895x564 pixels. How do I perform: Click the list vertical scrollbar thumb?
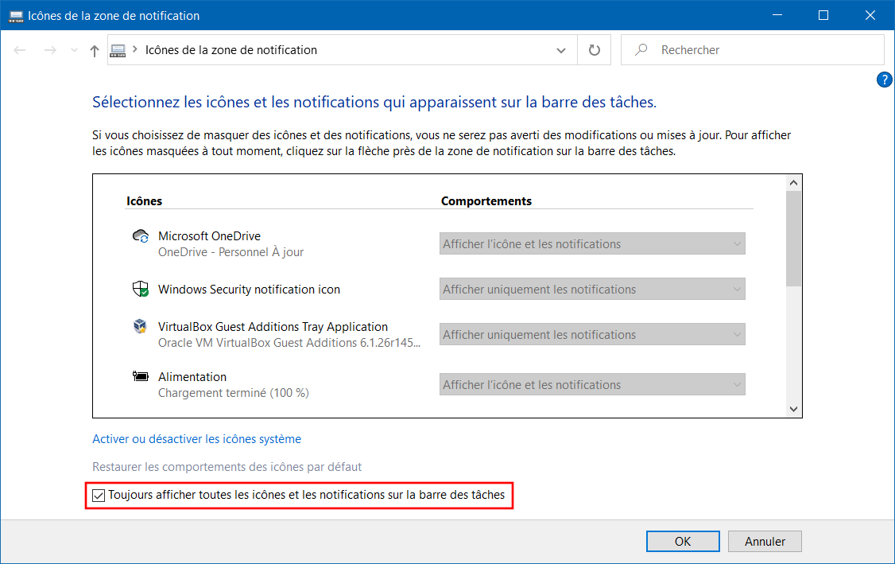click(x=793, y=239)
